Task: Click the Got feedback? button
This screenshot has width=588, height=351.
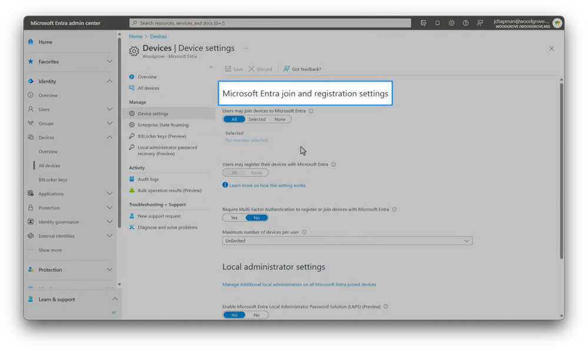Action: tap(303, 69)
